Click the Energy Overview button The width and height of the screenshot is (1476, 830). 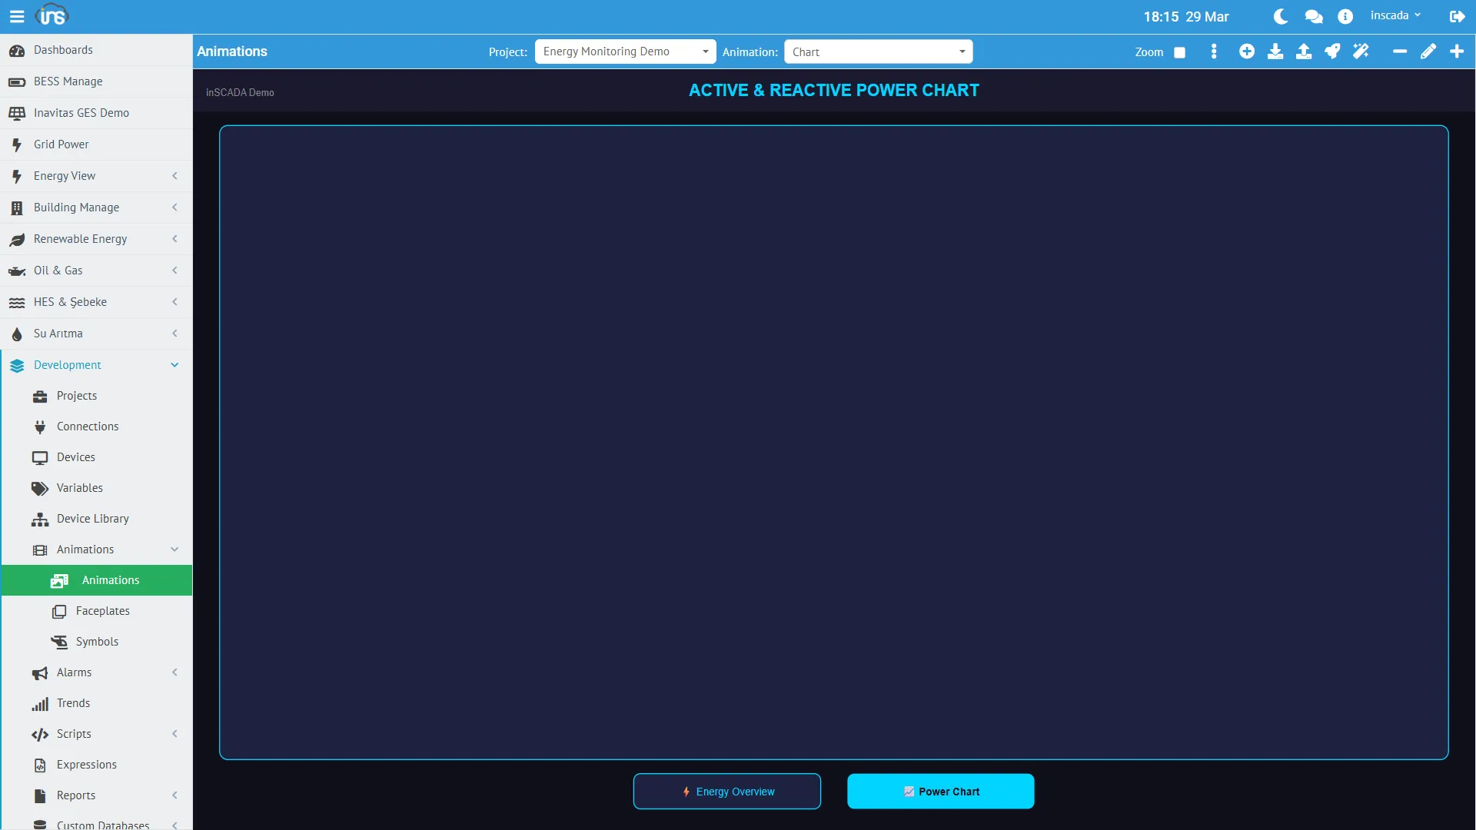click(727, 792)
